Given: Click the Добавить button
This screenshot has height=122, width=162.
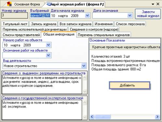Looking at the screenshot, I should [129, 85].
